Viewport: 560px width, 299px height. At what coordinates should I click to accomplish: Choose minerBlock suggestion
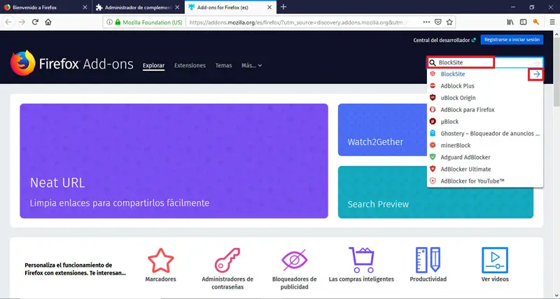coord(485,146)
